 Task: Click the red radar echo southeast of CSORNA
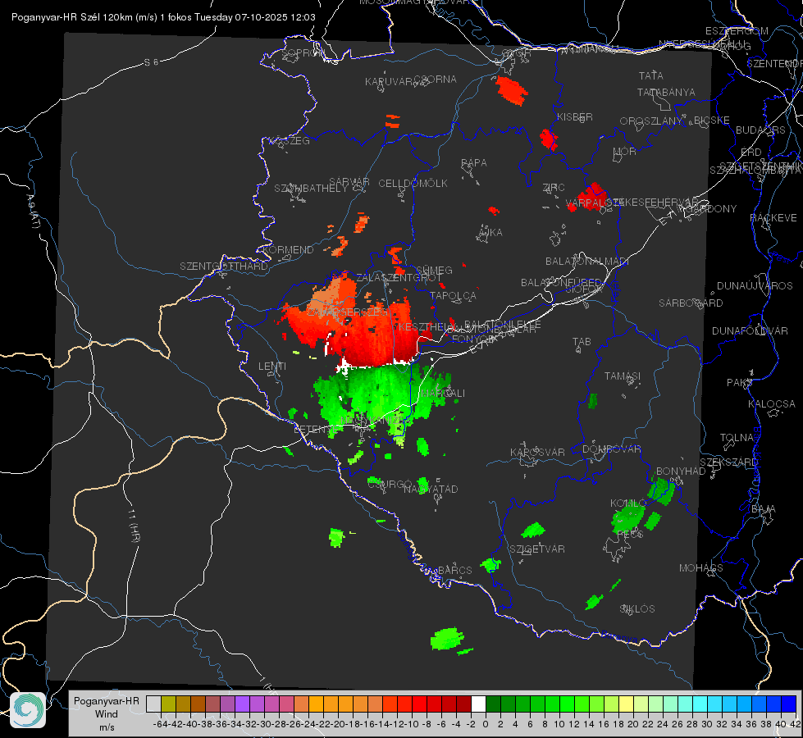[511, 91]
